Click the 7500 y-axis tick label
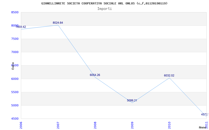This screenshot has height=130, width=209. [x=15, y=39]
